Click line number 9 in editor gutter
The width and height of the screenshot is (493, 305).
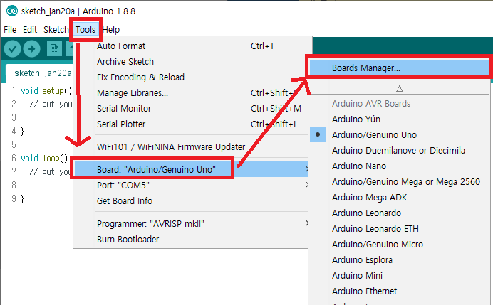(14, 198)
